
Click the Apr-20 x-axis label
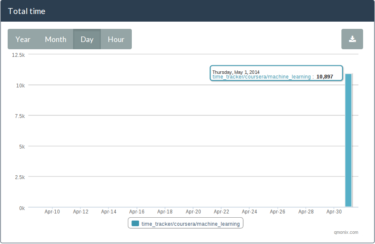(x=193, y=212)
